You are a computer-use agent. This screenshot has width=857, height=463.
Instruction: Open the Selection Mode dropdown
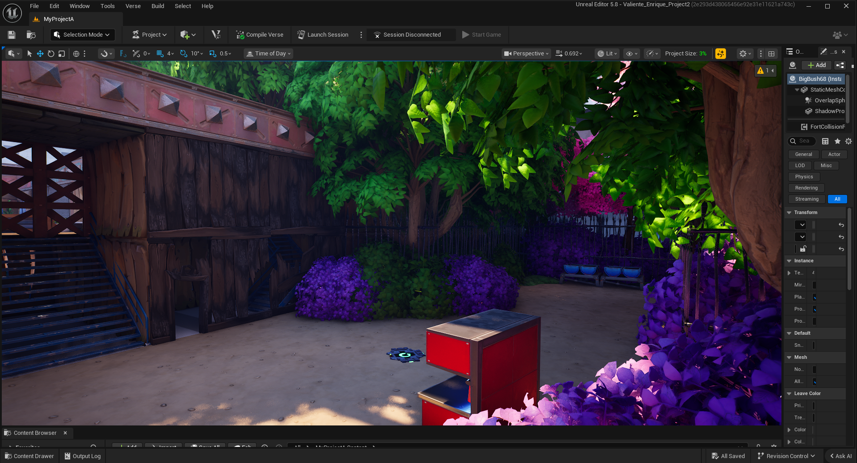click(82, 35)
